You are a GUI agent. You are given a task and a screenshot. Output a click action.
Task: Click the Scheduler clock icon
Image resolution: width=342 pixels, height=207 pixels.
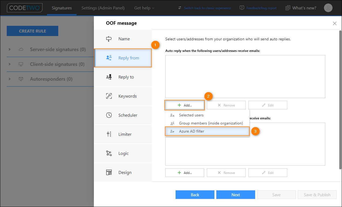109,115
